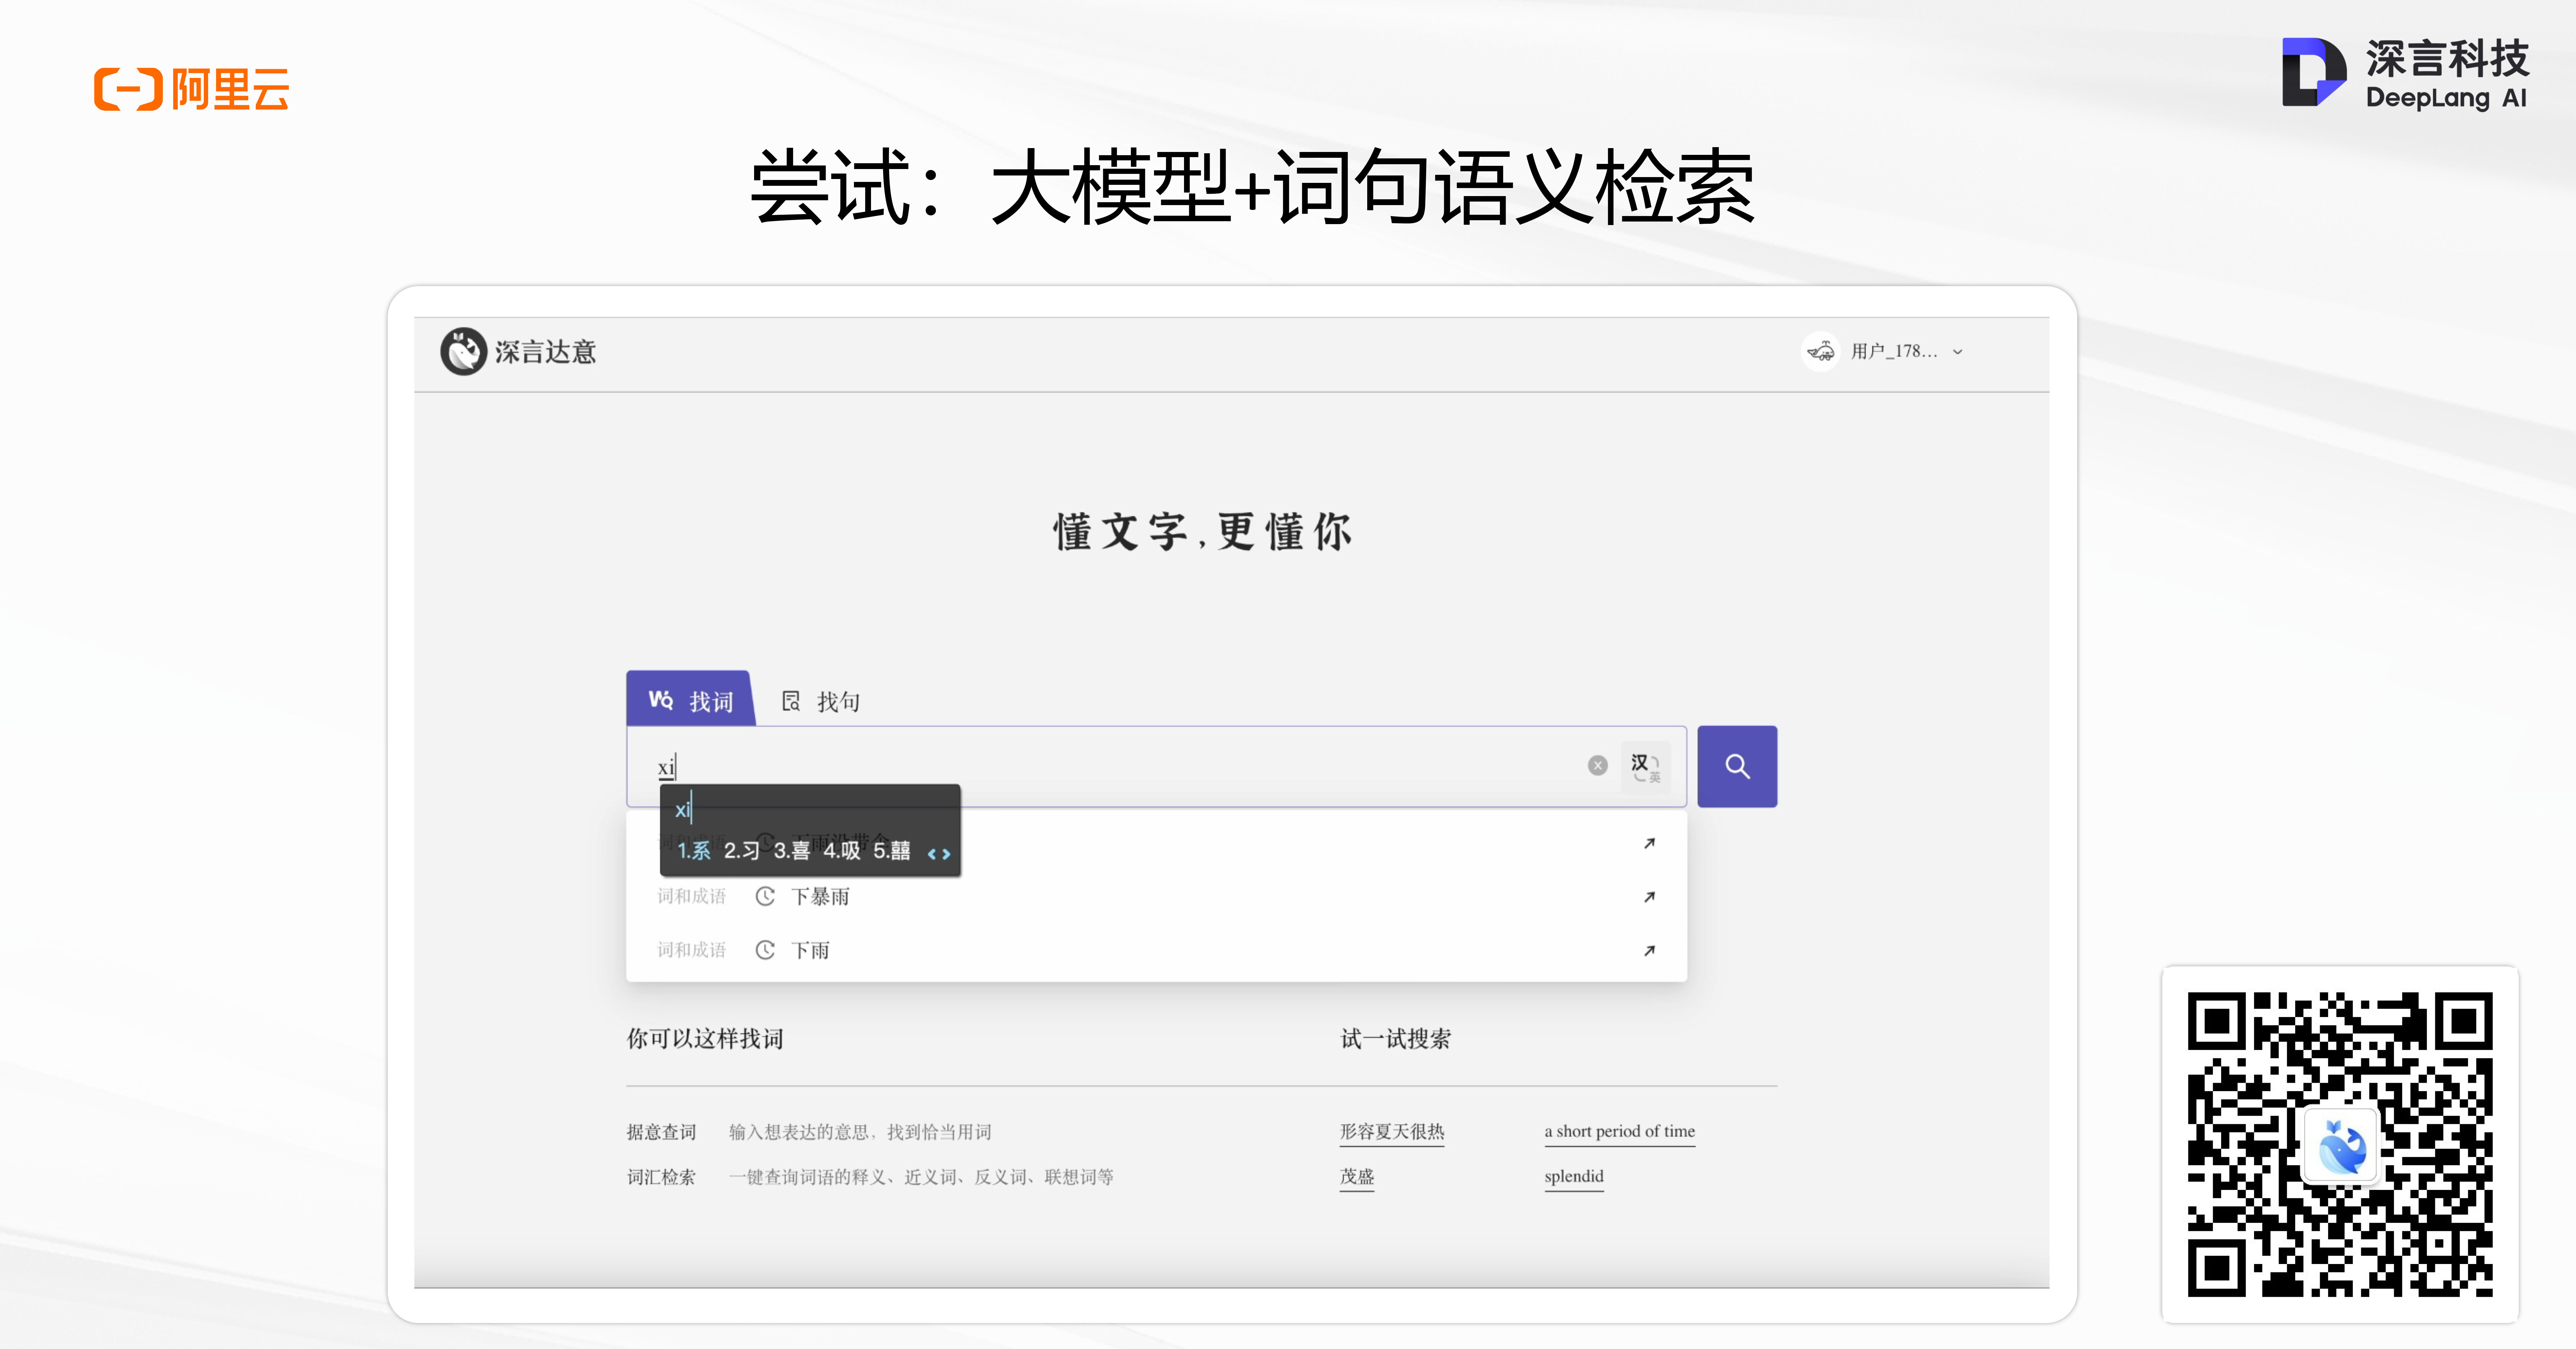Choose 下雨 history suggestion

[810, 950]
